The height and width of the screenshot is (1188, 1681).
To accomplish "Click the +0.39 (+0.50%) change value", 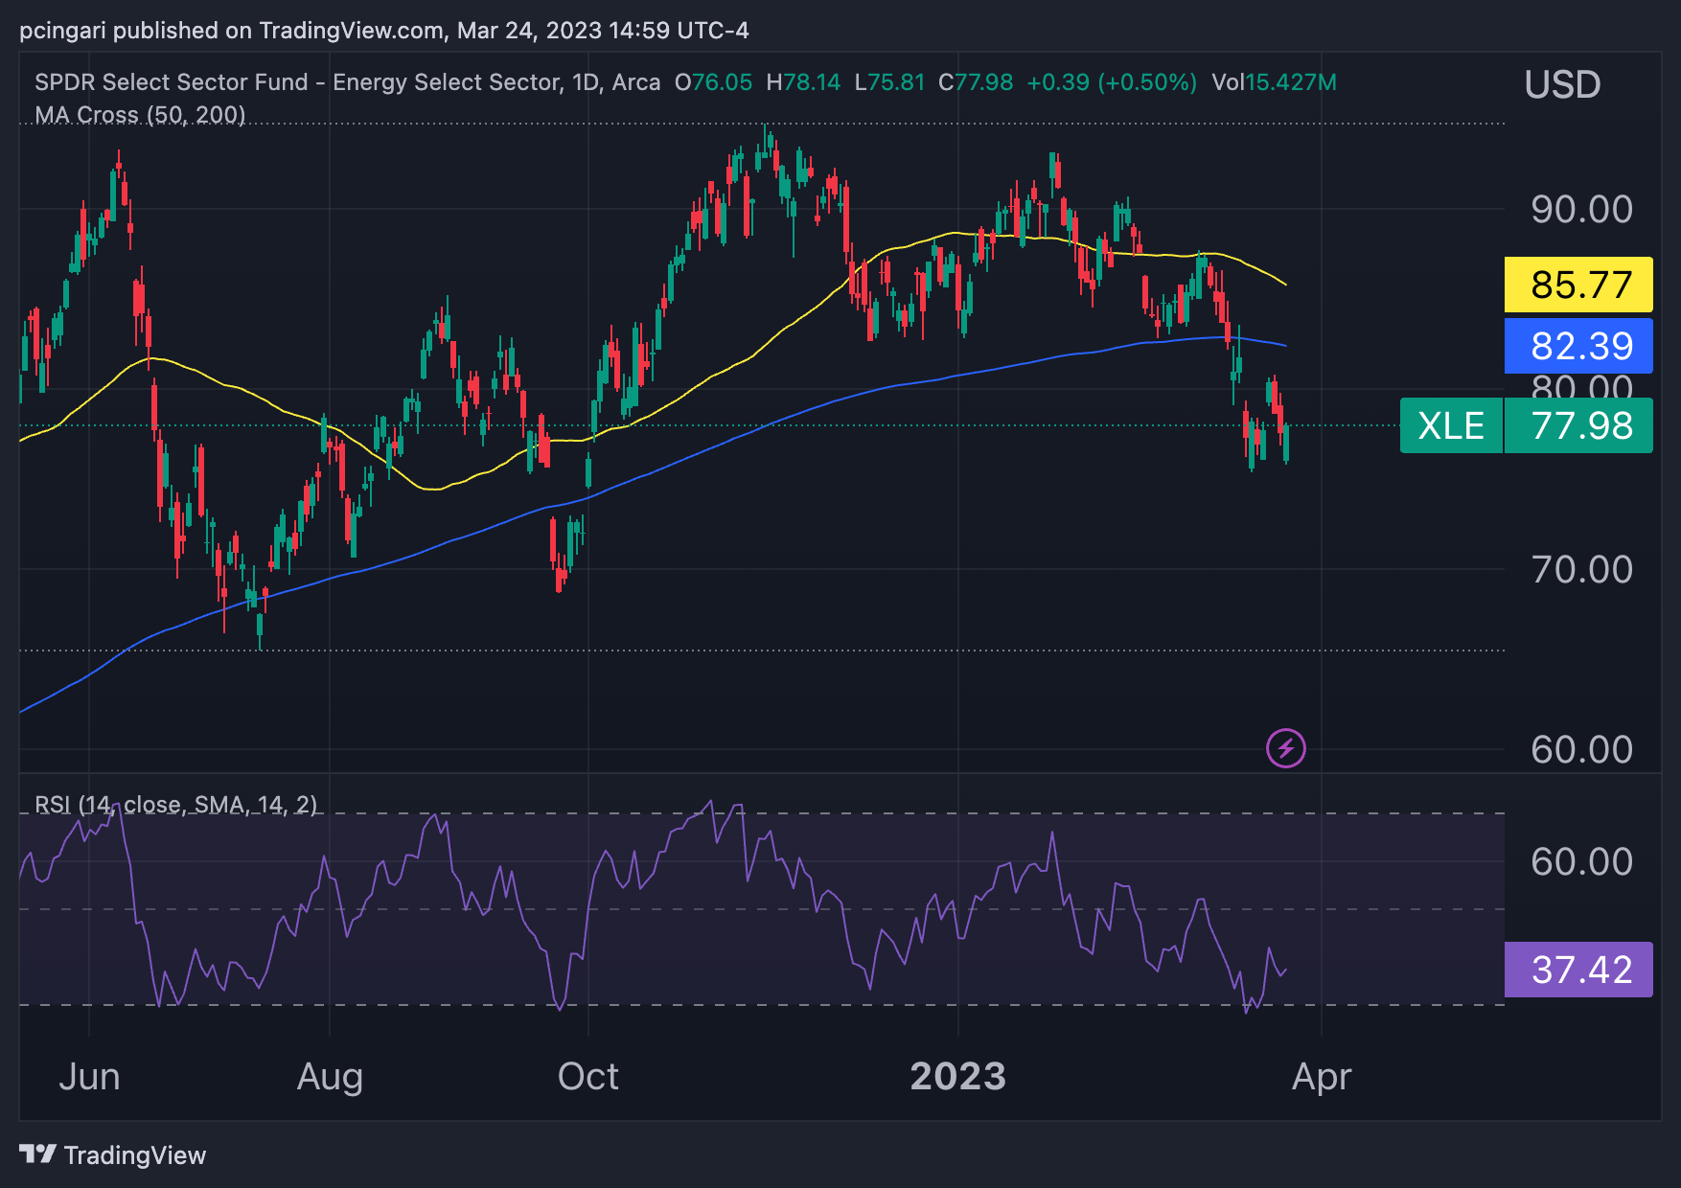I will pos(1112,82).
